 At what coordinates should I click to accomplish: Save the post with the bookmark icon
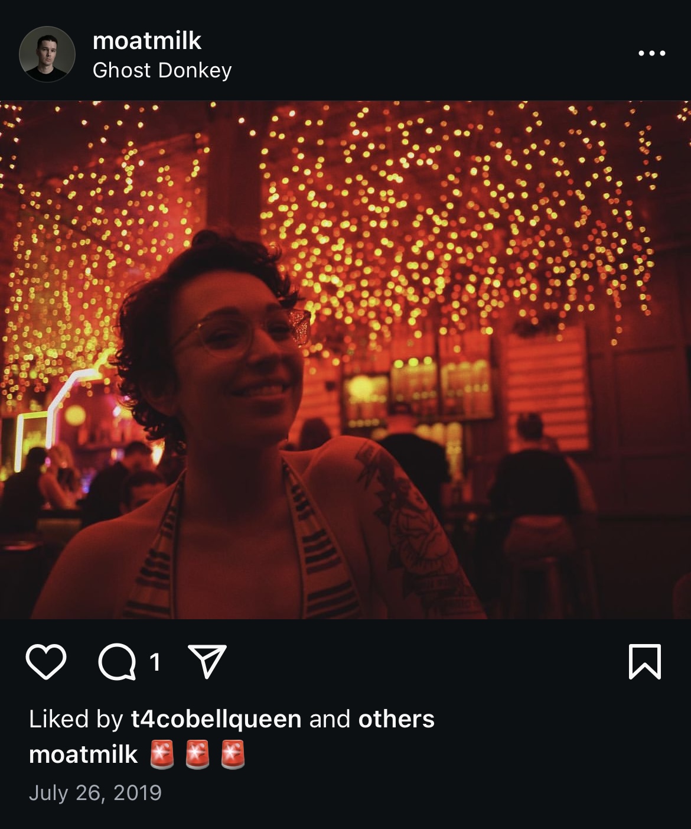pos(645,662)
